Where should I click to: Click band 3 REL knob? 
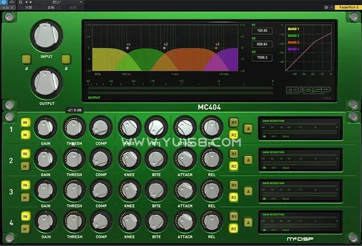(212, 190)
